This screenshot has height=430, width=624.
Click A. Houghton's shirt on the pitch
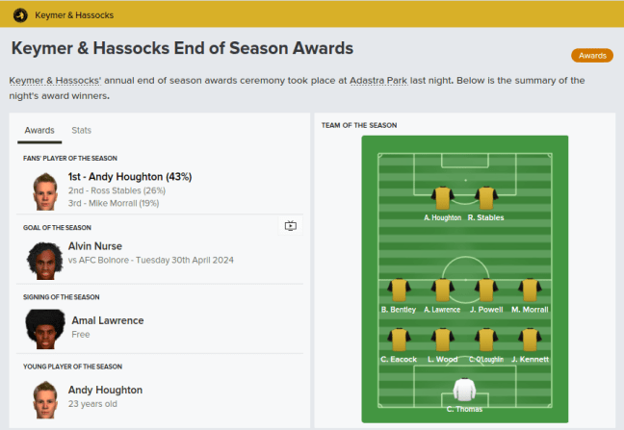tap(443, 198)
